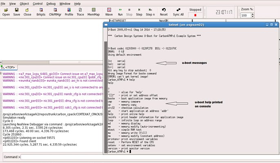The image size is (280, 163).
Task: Maximize the telnet window
Action: pos(271,25)
